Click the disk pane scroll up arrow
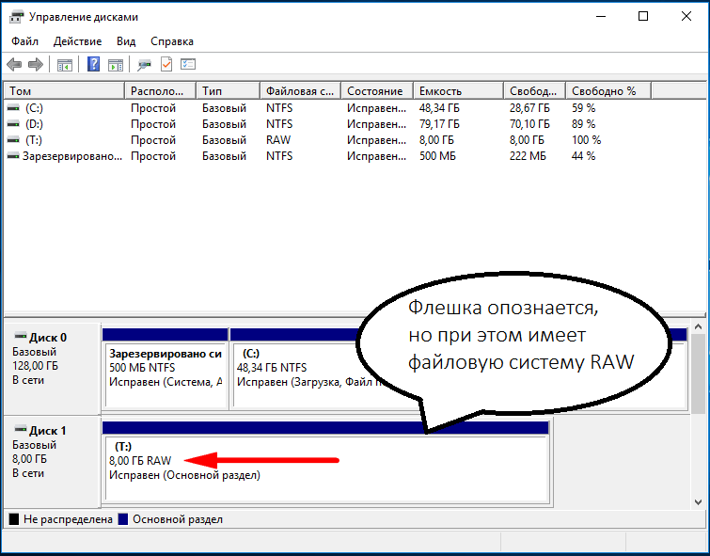The image size is (710, 556). click(698, 326)
